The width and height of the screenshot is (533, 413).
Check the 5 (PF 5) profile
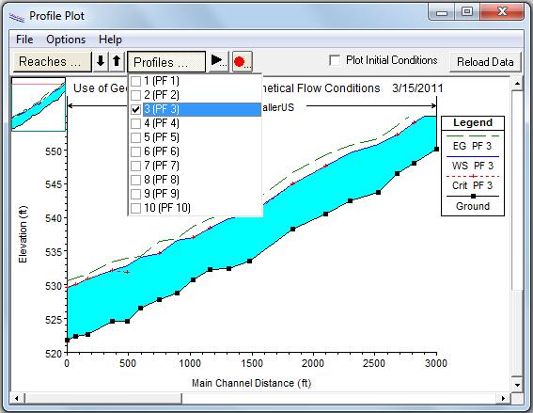(136, 137)
